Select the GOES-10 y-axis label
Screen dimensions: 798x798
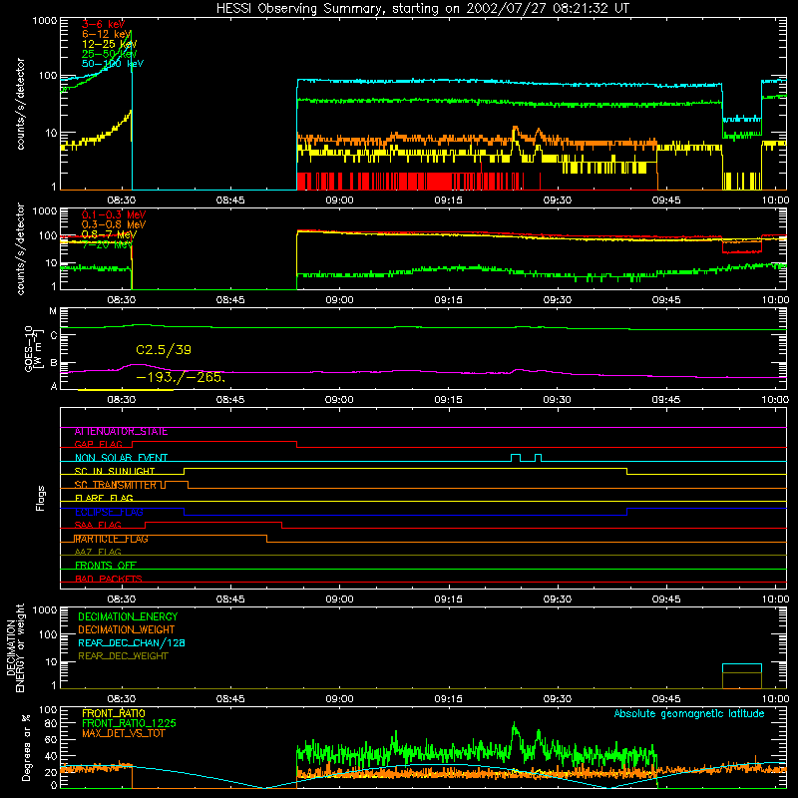click(x=32, y=348)
